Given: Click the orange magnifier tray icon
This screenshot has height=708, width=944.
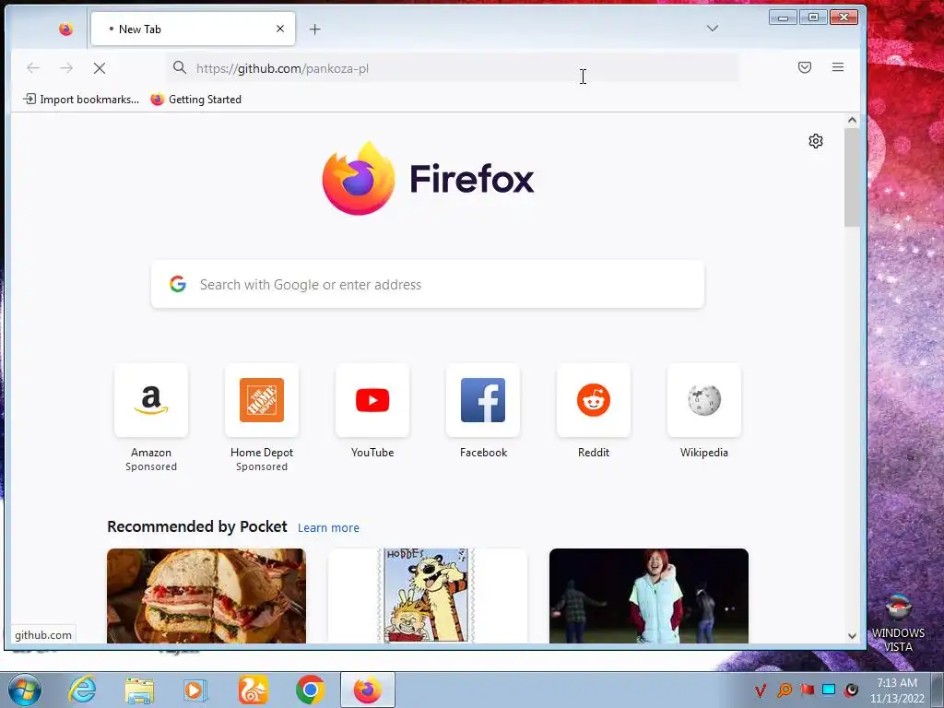Looking at the screenshot, I should click(784, 690).
